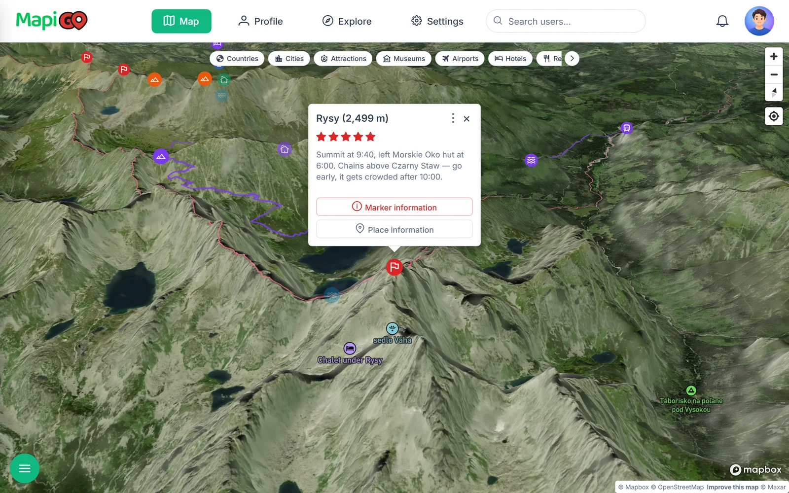Focus the Search users field
The width and height of the screenshot is (789, 493).
[566, 21]
